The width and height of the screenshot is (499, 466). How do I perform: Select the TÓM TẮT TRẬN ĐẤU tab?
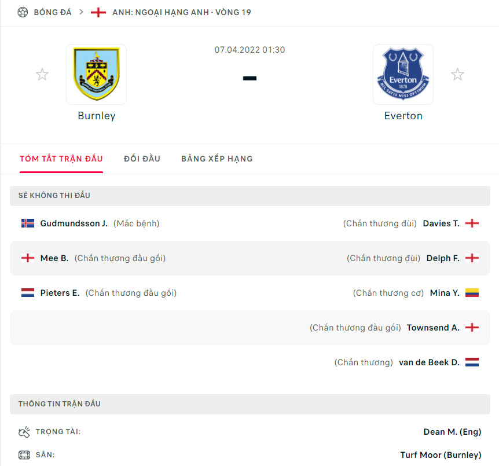[61, 159]
